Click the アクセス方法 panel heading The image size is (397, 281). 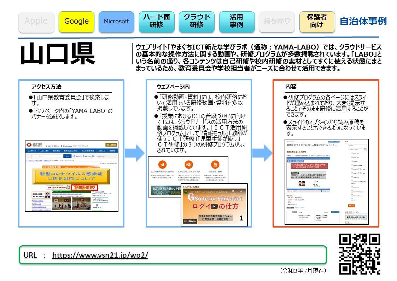(x=47, y=87)
